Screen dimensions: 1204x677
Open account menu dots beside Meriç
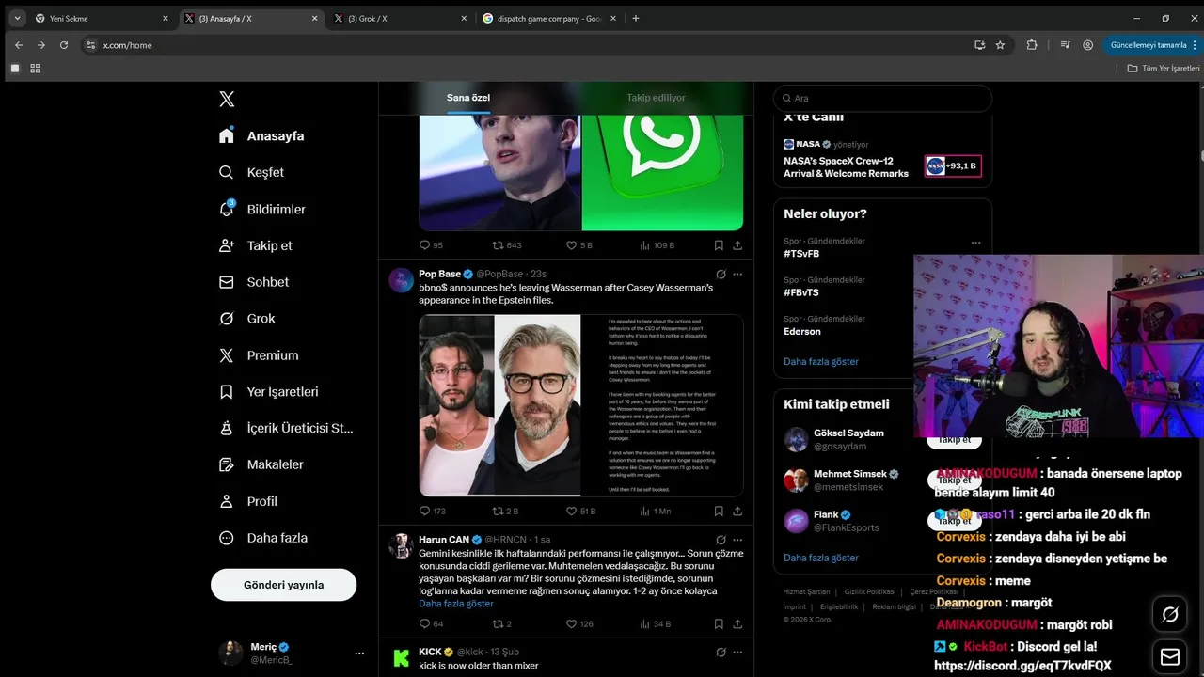pos(359,653)
